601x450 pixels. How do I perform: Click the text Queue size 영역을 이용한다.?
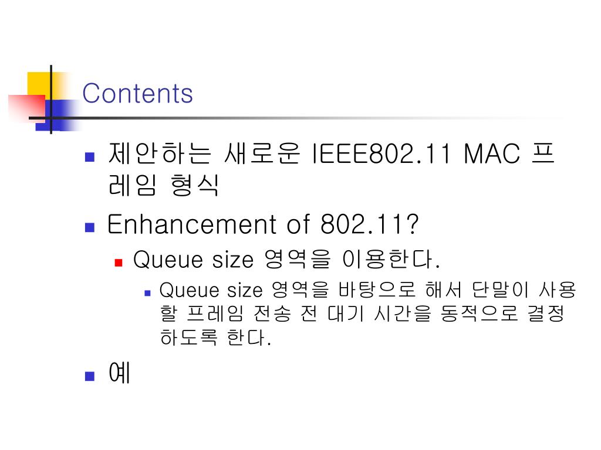click(286, 260)
